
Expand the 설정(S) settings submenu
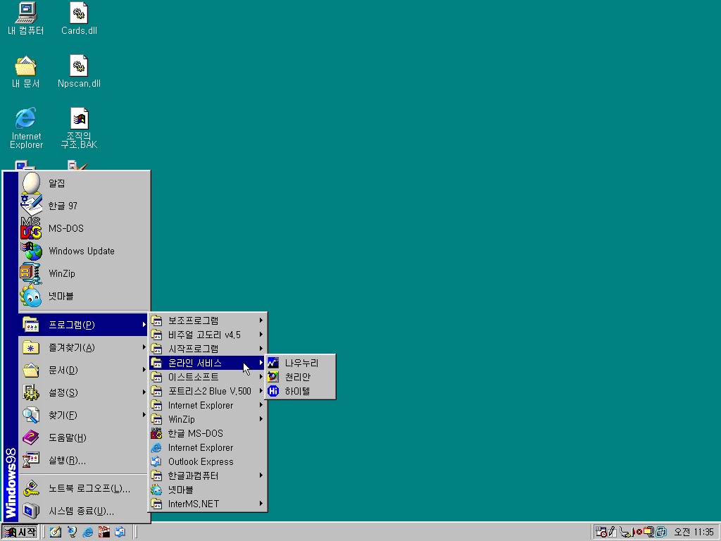pos(84,392)
